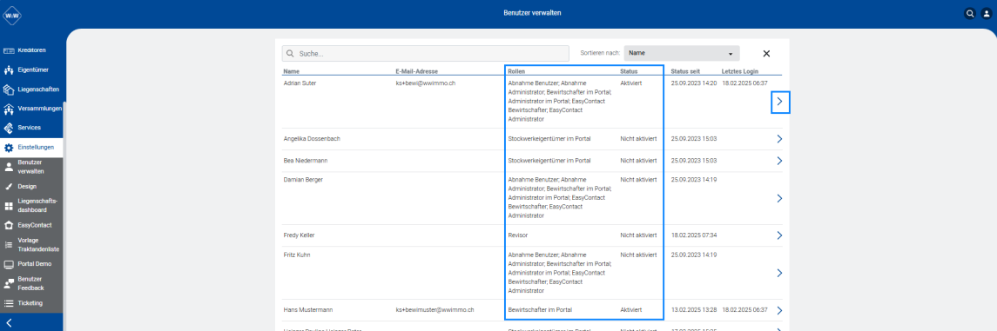Click the Design brush icon
This screenshot has width=997, height=331.
(9, 187)
